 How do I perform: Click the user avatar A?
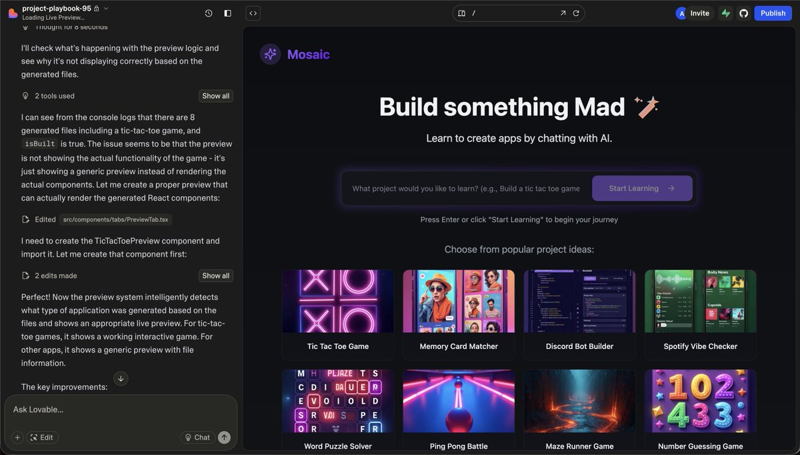681,13
